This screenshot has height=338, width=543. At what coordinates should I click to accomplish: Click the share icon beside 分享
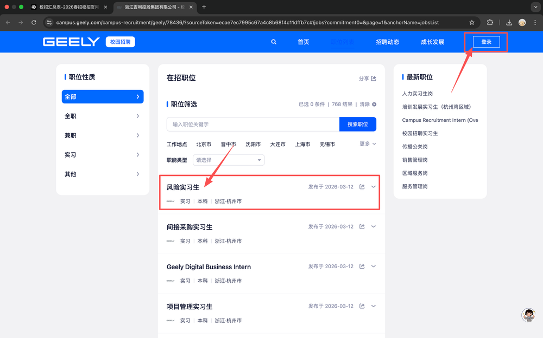[374, 79]
